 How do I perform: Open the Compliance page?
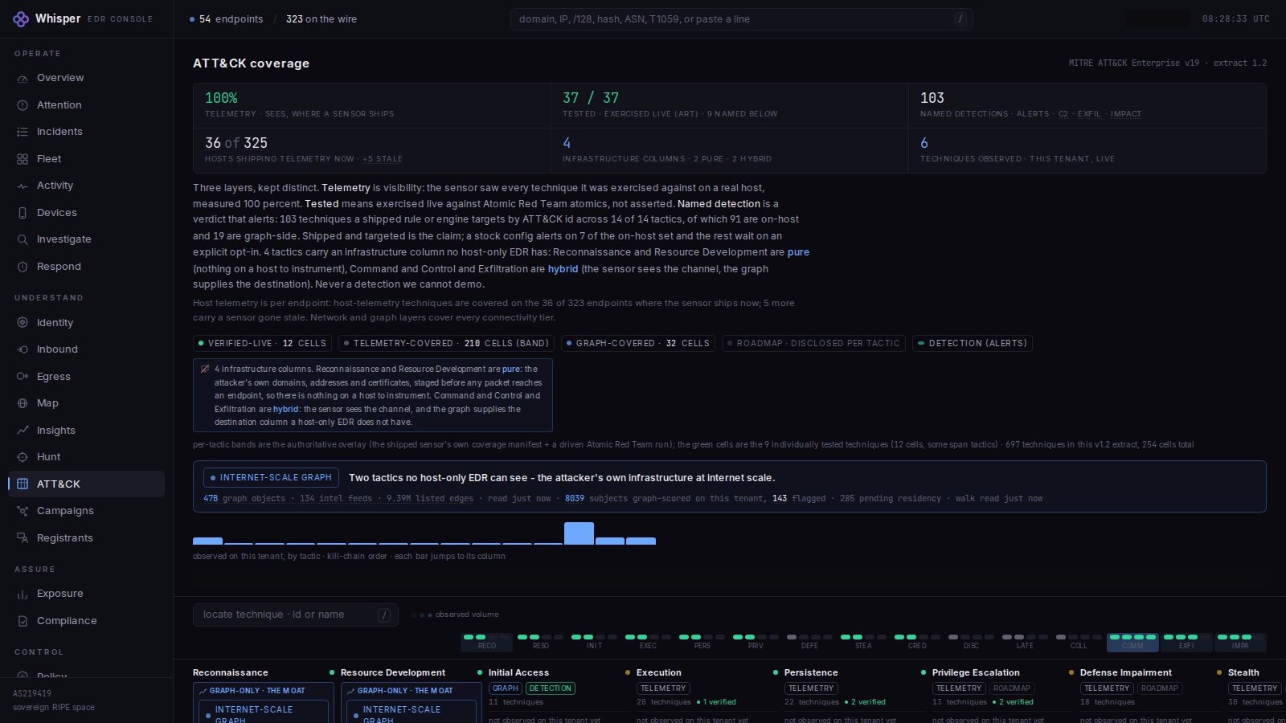86,621
